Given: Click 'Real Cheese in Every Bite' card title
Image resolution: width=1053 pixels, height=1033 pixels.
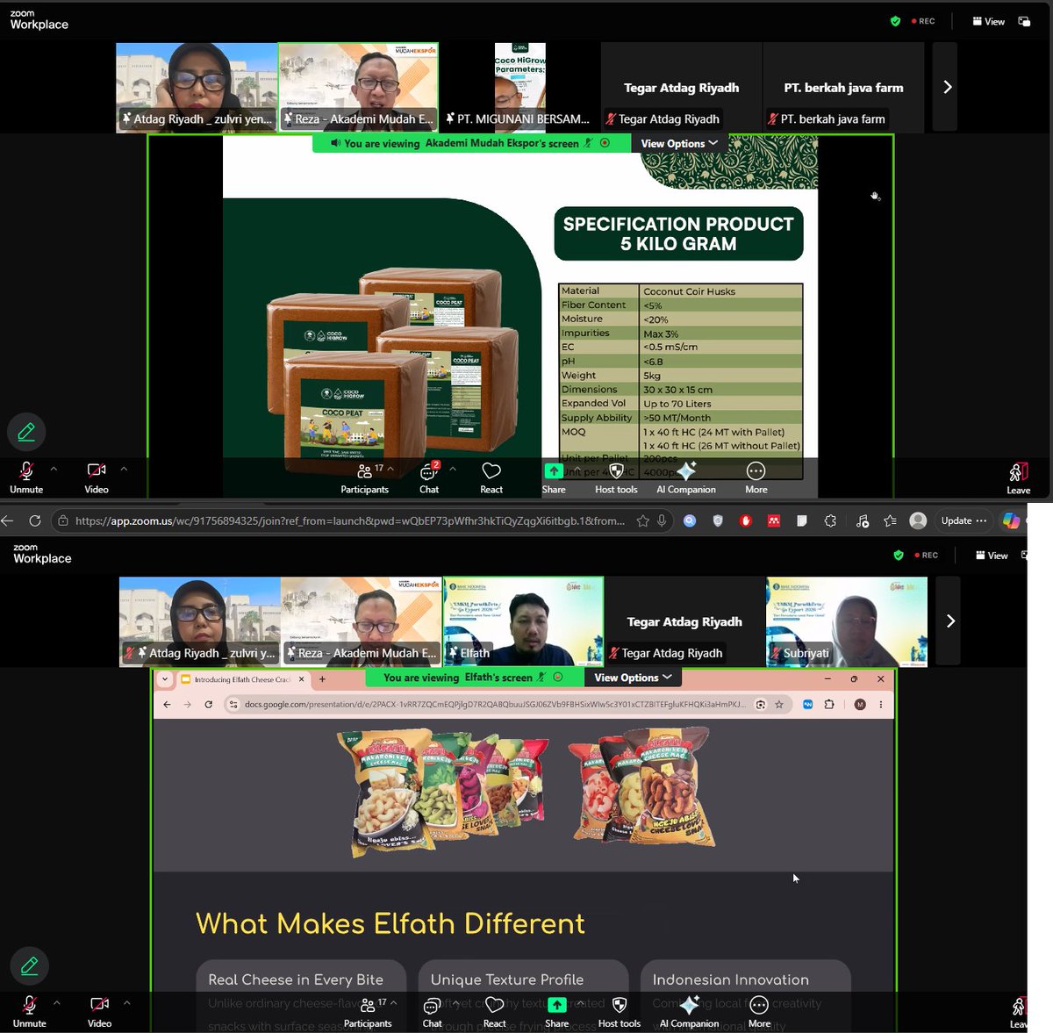Looking at the screenshot, I should pos(296,979).
